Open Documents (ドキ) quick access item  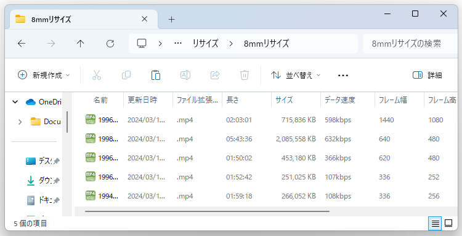(x=43, y=200)
